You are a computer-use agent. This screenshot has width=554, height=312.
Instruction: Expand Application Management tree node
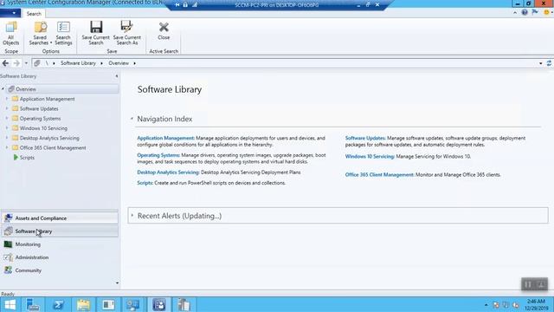pos(6,99)
